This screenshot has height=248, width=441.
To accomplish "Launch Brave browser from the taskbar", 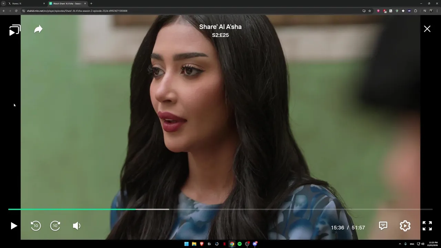I will 202,244.
